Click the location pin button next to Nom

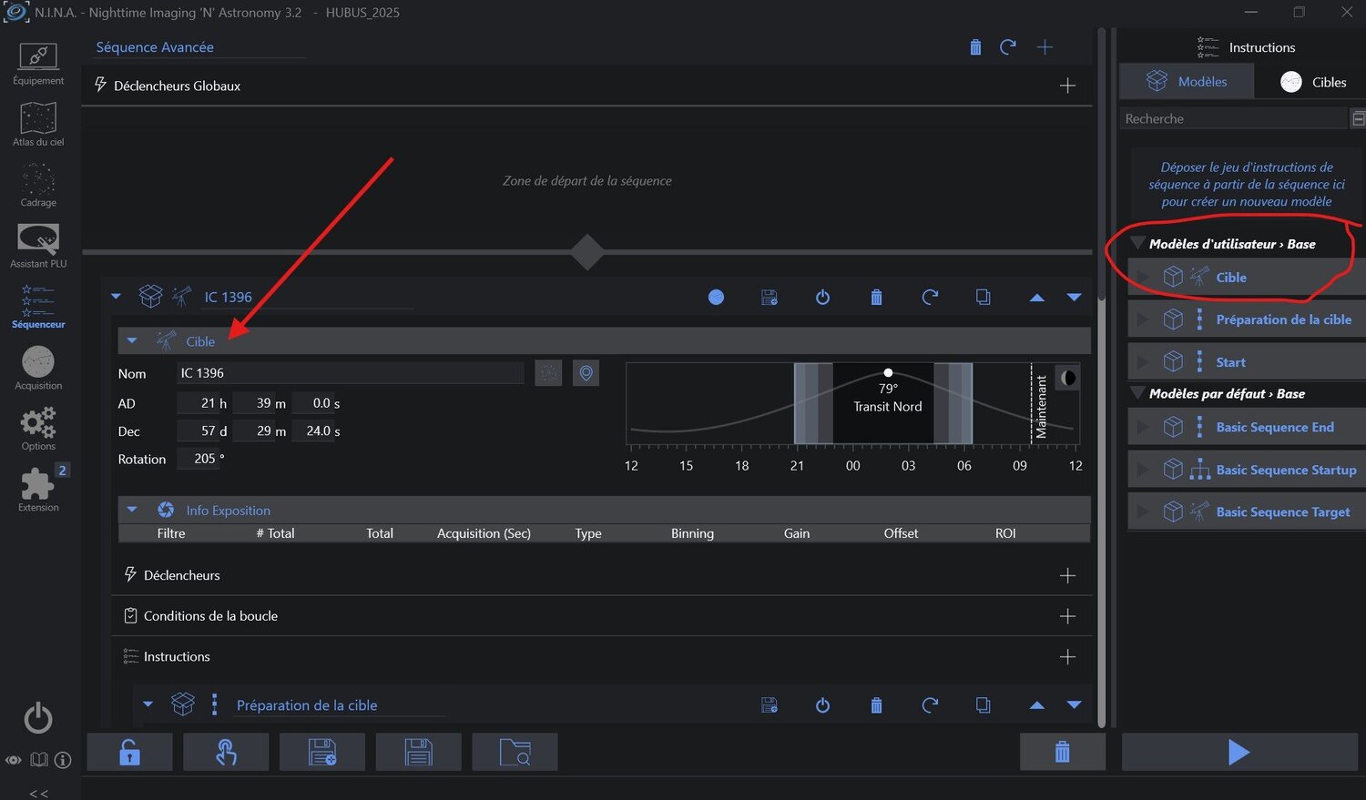pos(586,373)
